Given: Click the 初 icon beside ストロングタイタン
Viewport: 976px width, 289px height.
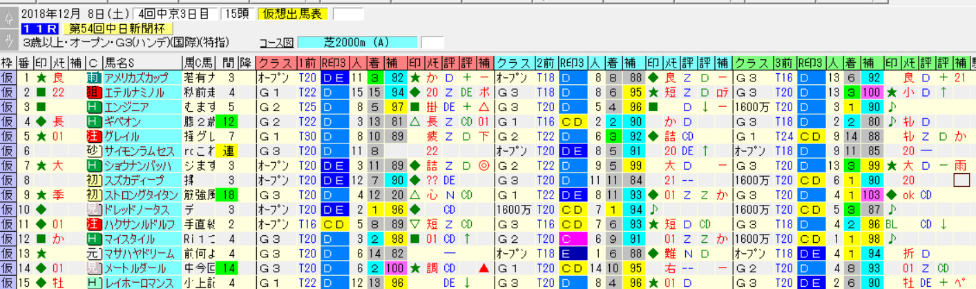Looking at the screenshot, I should coord(95,195).
